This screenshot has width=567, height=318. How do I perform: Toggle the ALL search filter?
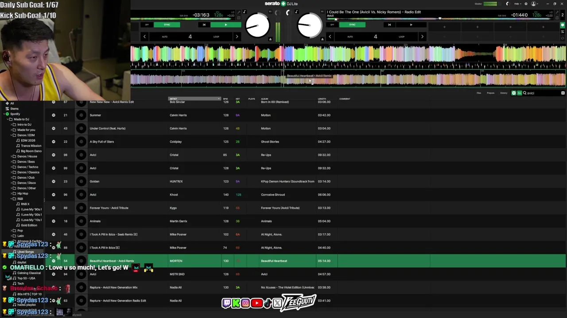click(x=519, y=93)
